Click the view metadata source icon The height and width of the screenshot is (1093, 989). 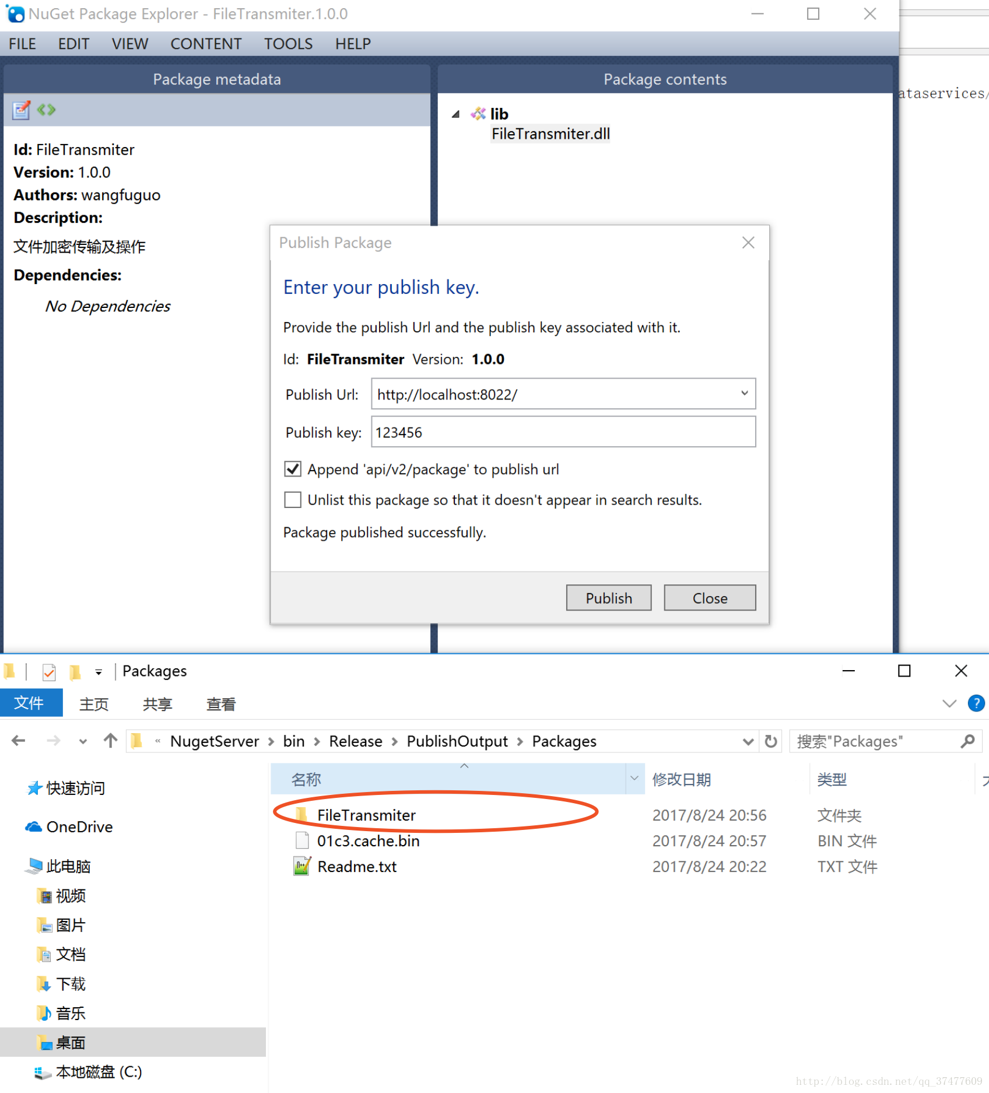tap(46, 109)
